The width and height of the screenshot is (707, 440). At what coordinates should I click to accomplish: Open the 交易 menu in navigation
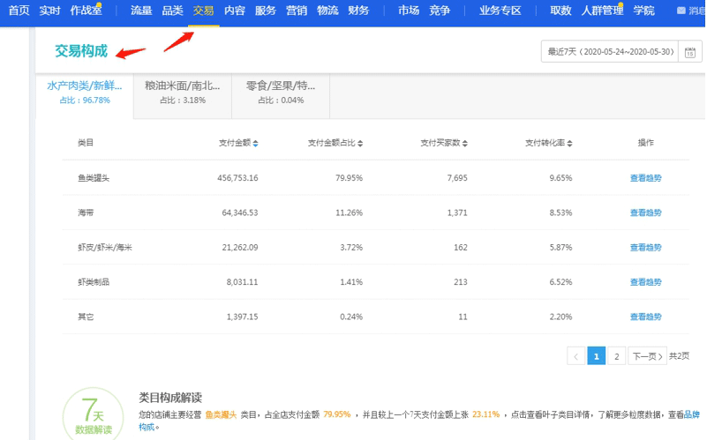click(x=204, y=11)
